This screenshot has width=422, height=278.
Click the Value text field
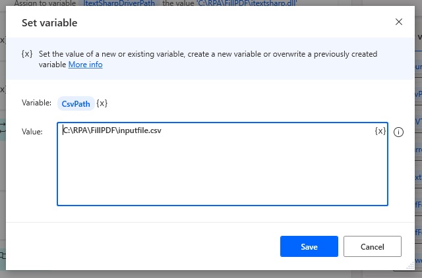pos(222,164)
